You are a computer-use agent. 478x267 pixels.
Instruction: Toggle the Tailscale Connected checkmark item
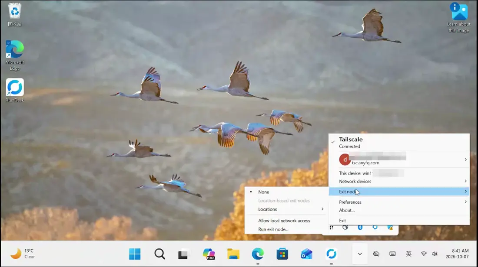click(x=399, y=142)
